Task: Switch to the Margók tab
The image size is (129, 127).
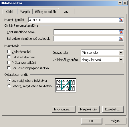Action: click(25, 12)
